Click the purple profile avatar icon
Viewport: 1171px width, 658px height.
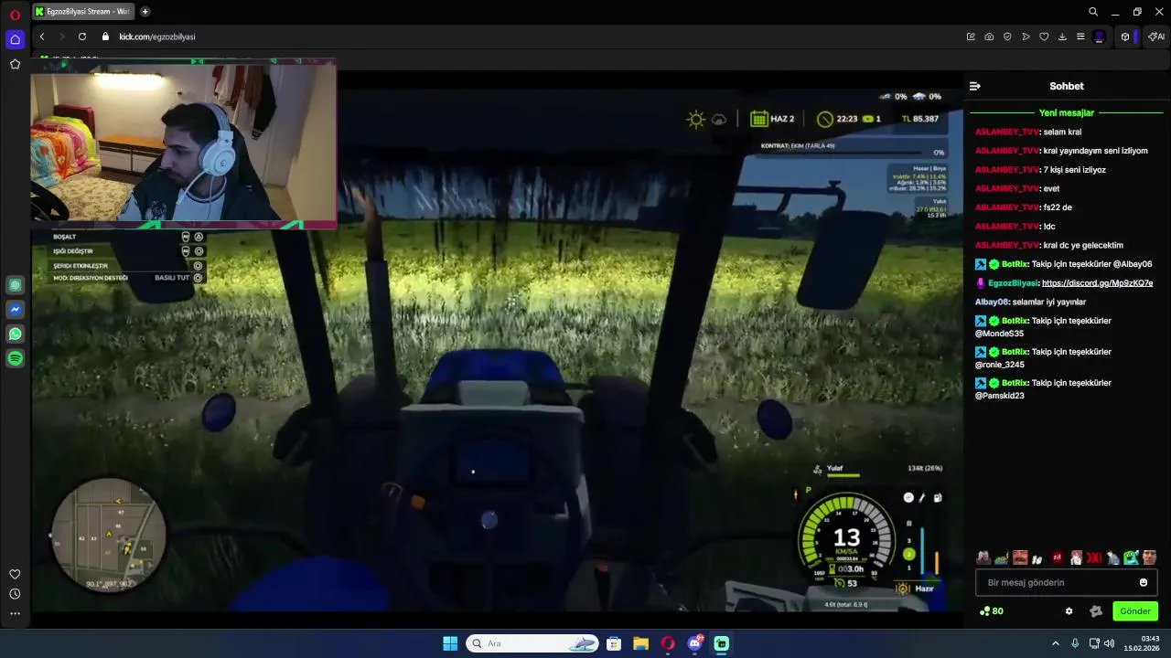click(x=1100, y=37)
